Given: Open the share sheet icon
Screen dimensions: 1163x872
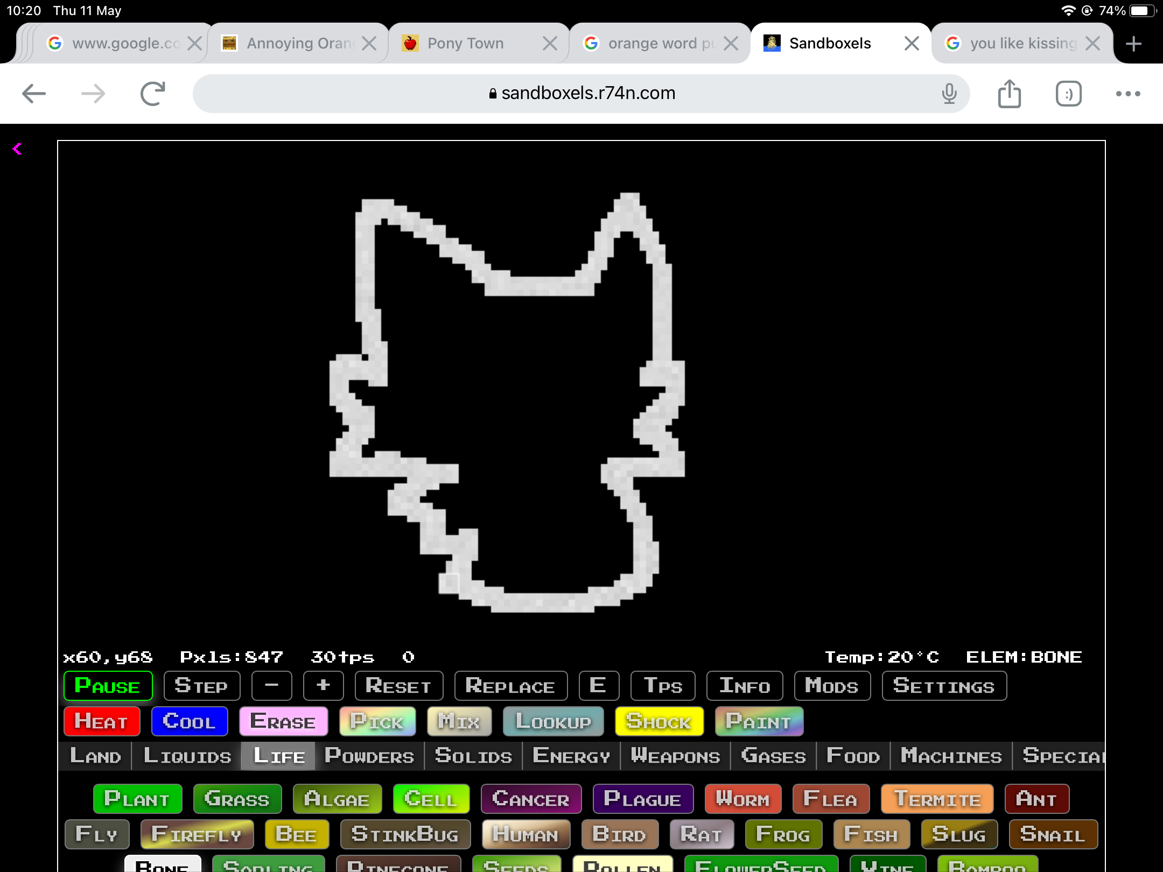Looking at the screenshot, I should (1010, 94).
